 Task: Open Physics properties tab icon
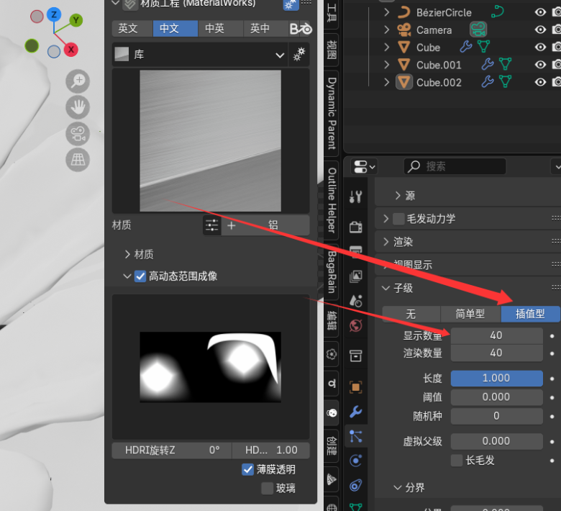(355, 461)
